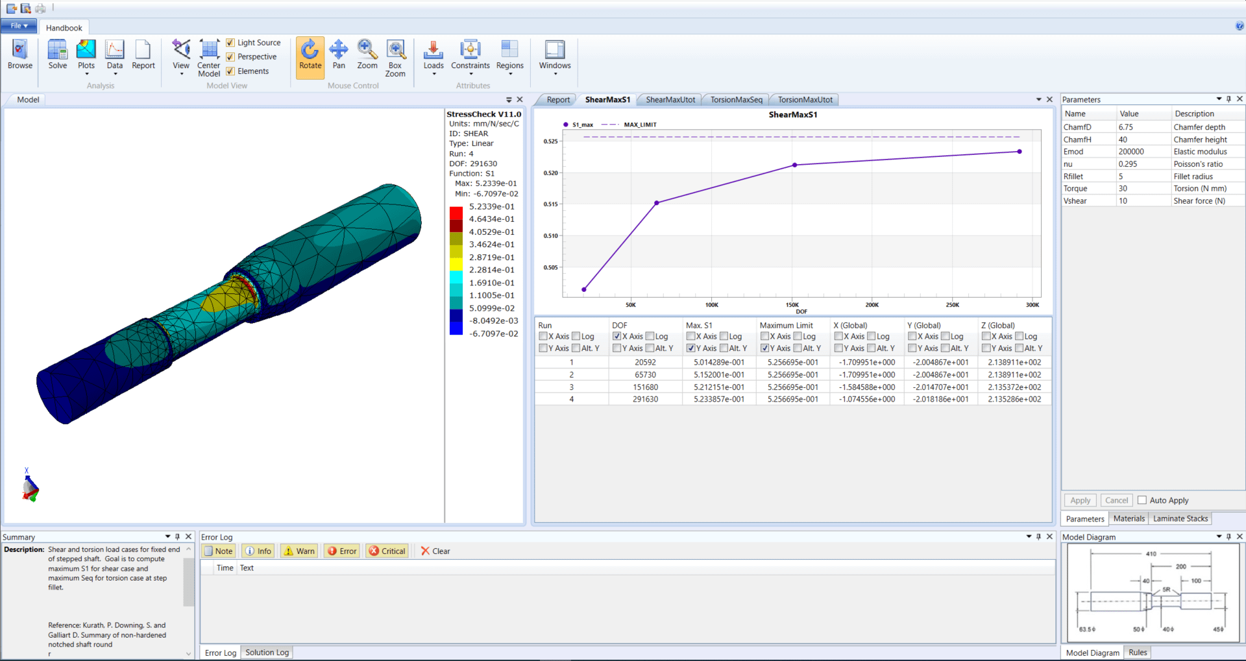Screen dimensions: 1246x661
Task: Pin the Model Diagram panel
Action: click(1228, 536)
